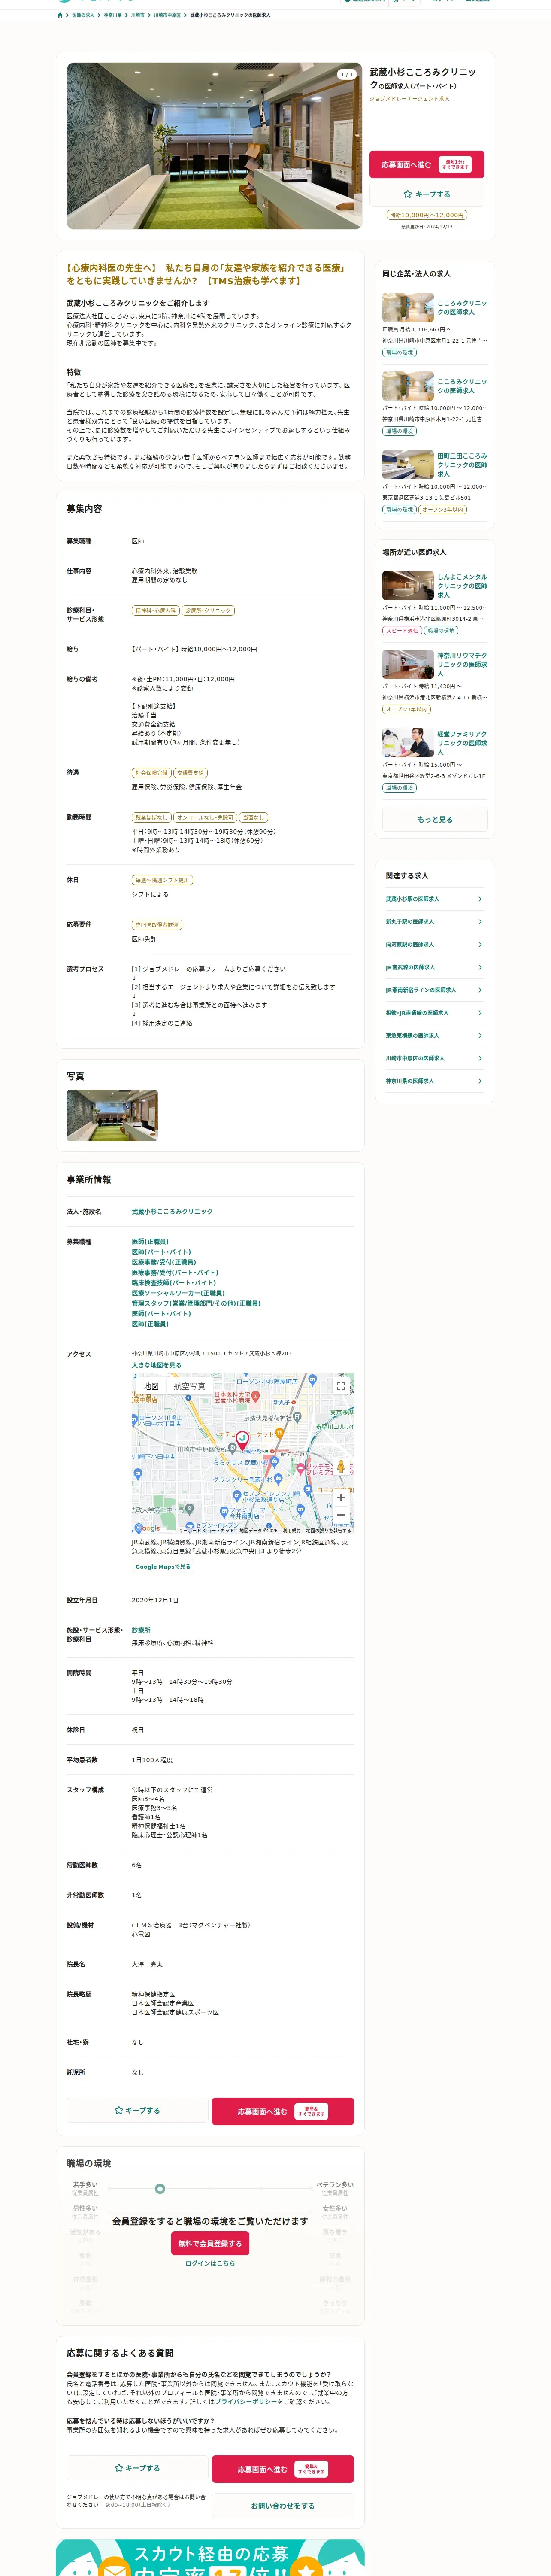Click the スカウト経由の応募 banner
Viewport: 551px width, 2576px height.
point(210,2557)
